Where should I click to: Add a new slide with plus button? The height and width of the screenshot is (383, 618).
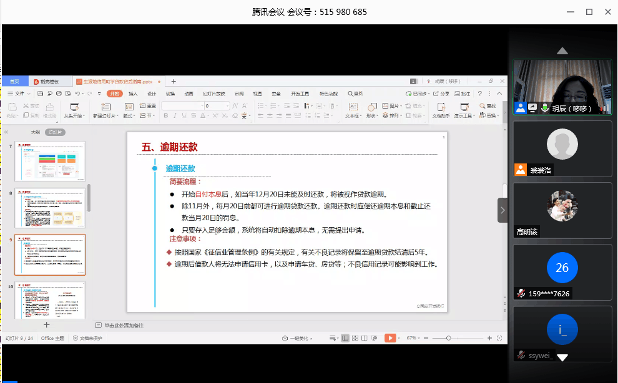[46, 324]
